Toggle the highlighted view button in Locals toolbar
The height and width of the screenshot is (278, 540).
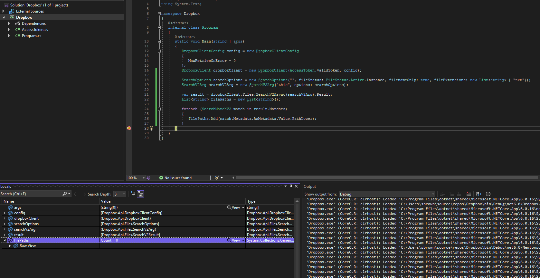click(x=140, y=194)
